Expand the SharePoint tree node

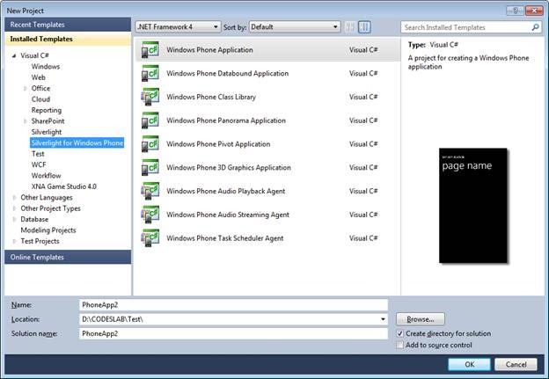coord(25,121)
